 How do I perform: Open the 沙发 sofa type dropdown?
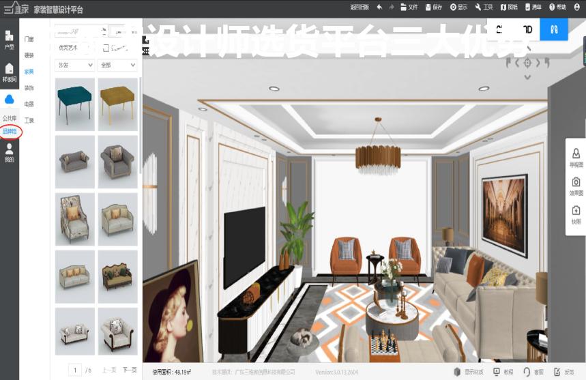[x=75, y=65]
